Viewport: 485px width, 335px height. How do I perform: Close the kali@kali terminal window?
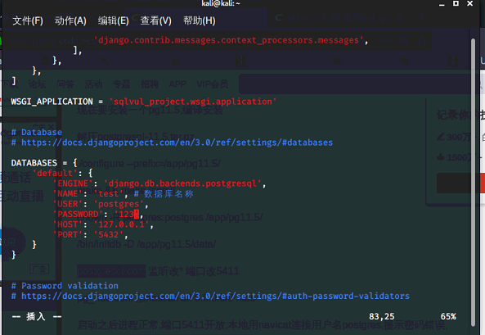tap(469, 4)
